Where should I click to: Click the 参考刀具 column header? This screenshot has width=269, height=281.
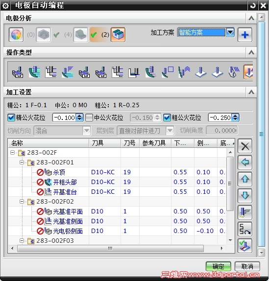tap(155, 143)
